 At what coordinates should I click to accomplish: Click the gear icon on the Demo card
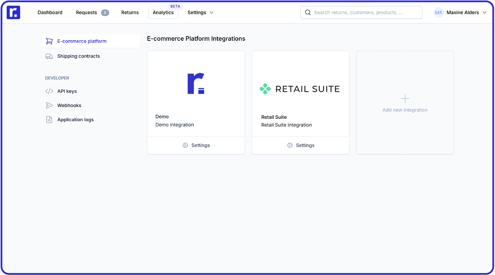[x=185, y=146]
